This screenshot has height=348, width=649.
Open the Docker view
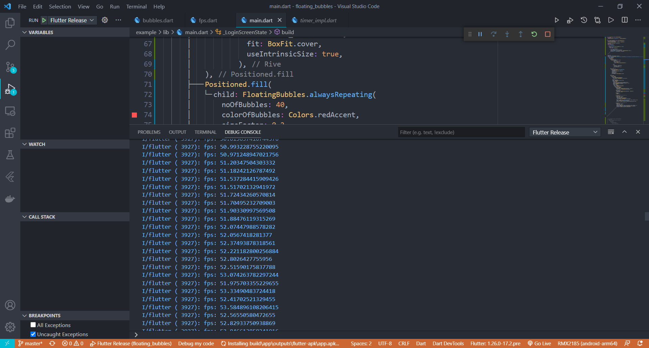[10, 198]
